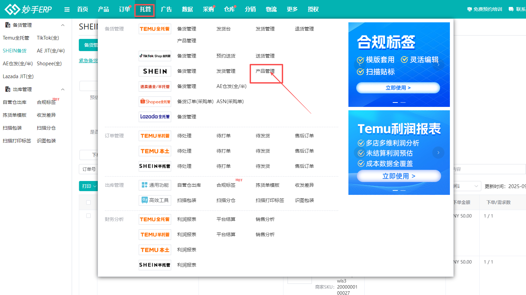Open the 授权 top menu

(313, 9)
